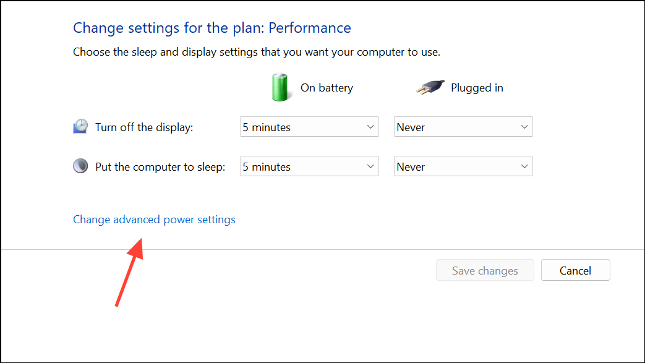Image resolution: width=645 pixels, height=363 pixels.
Task: Click the display clock icon next to 'Turn off the display'
Action: coord(80,126)
